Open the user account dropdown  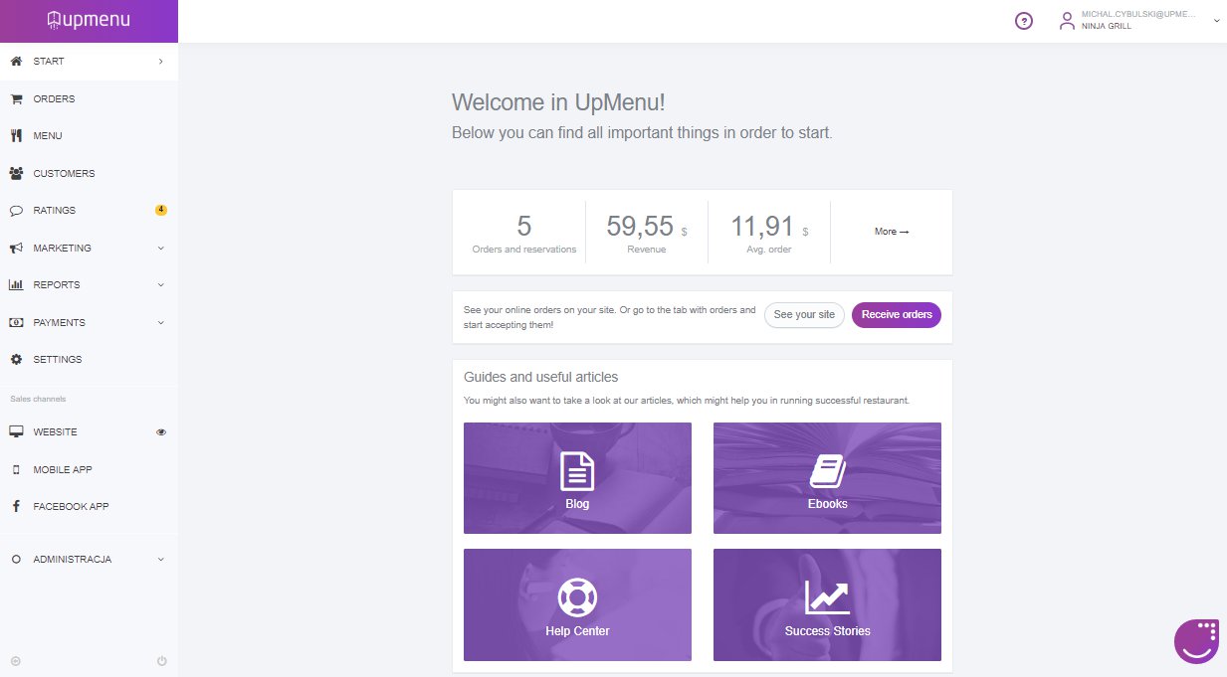point(1139,21)
